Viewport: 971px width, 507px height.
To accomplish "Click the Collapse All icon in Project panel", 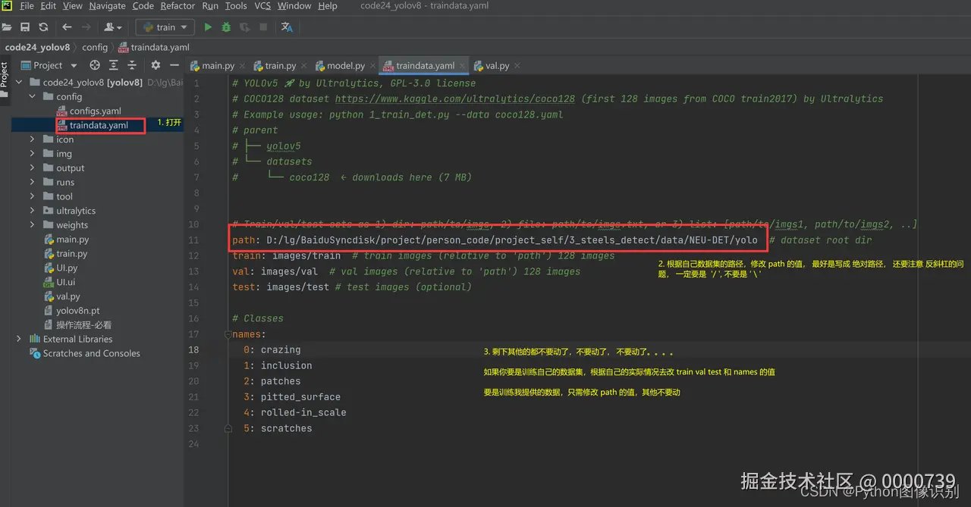I will tap(131, 65).
